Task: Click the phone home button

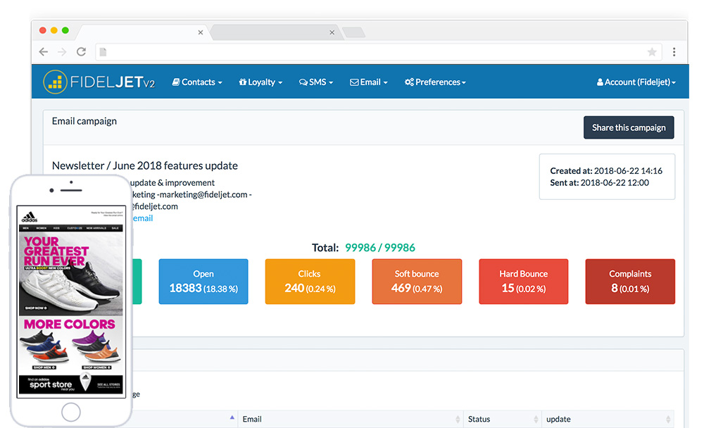Action: (71, 412)
